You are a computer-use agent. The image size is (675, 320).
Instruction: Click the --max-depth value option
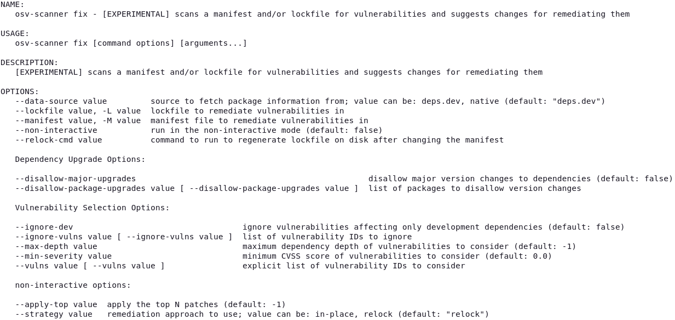(x=56, y=246)
